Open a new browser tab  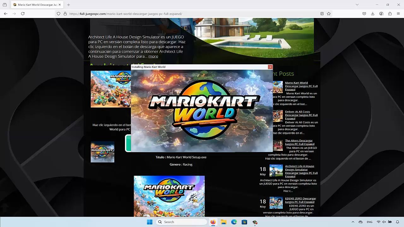point(68,5)
